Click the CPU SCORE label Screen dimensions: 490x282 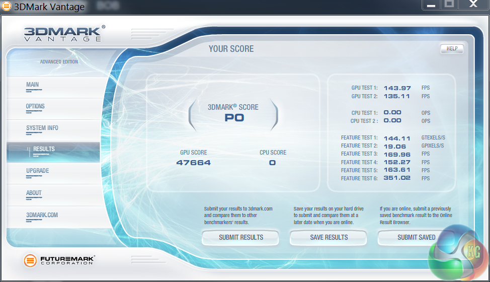coord(273,153)
